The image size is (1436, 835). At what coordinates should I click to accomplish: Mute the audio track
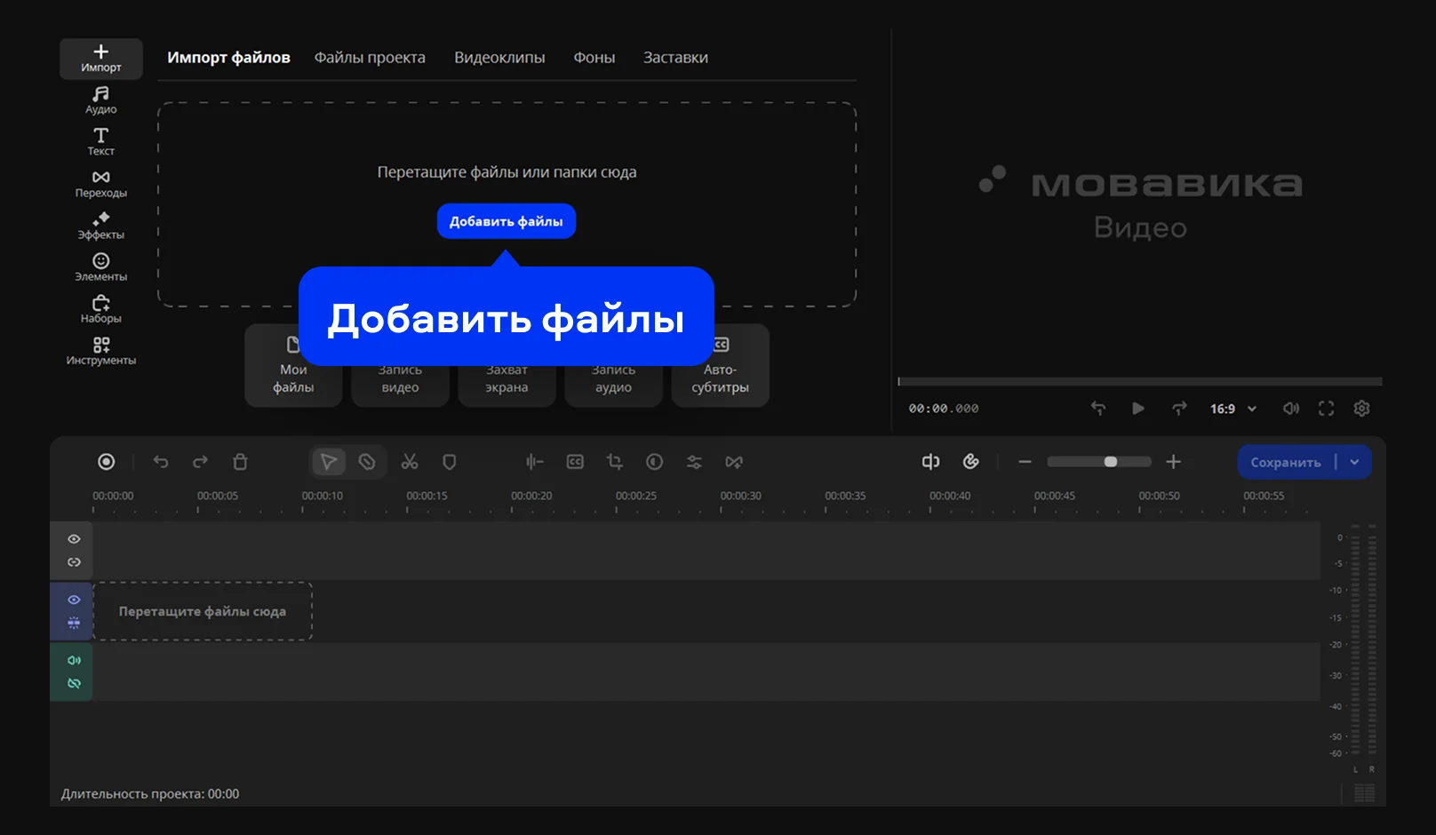pos(74,660)
